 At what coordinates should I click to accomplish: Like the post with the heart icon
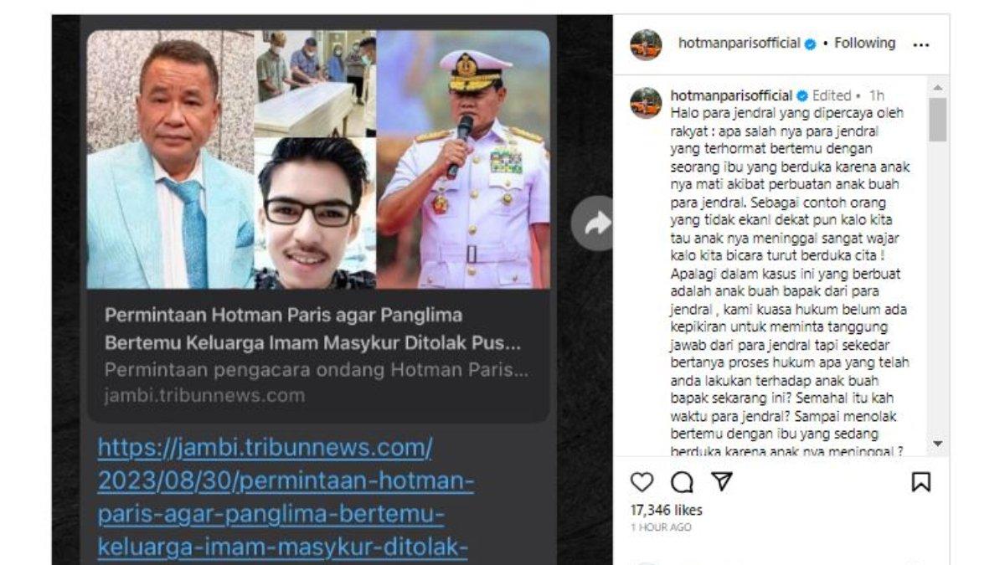point(642,482)
